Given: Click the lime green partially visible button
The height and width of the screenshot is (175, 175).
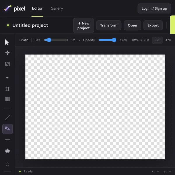Looking at the screenshot, I should click(x=172, y=25).
